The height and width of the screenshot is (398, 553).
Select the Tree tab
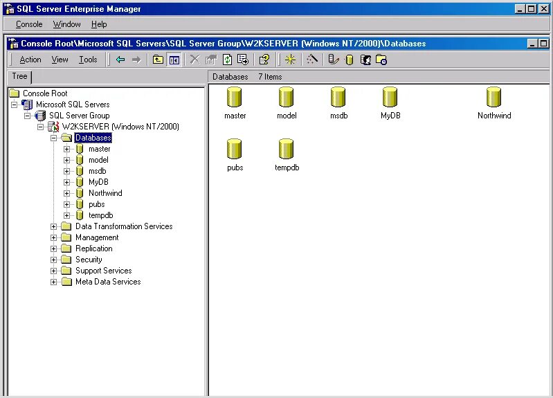(20, 76)
